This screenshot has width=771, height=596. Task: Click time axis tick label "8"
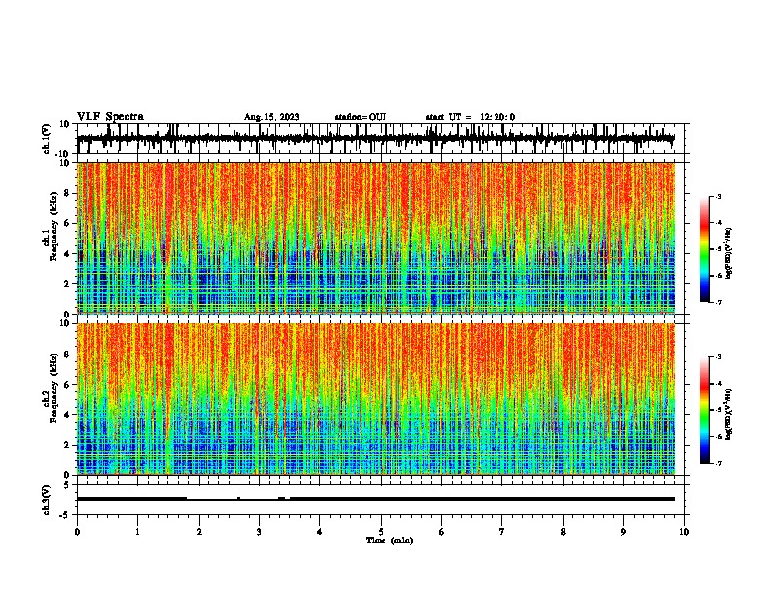click(563, 532)
